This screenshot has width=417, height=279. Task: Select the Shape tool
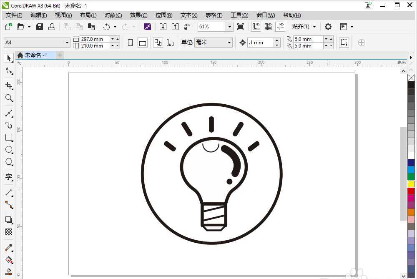[9, 70]
